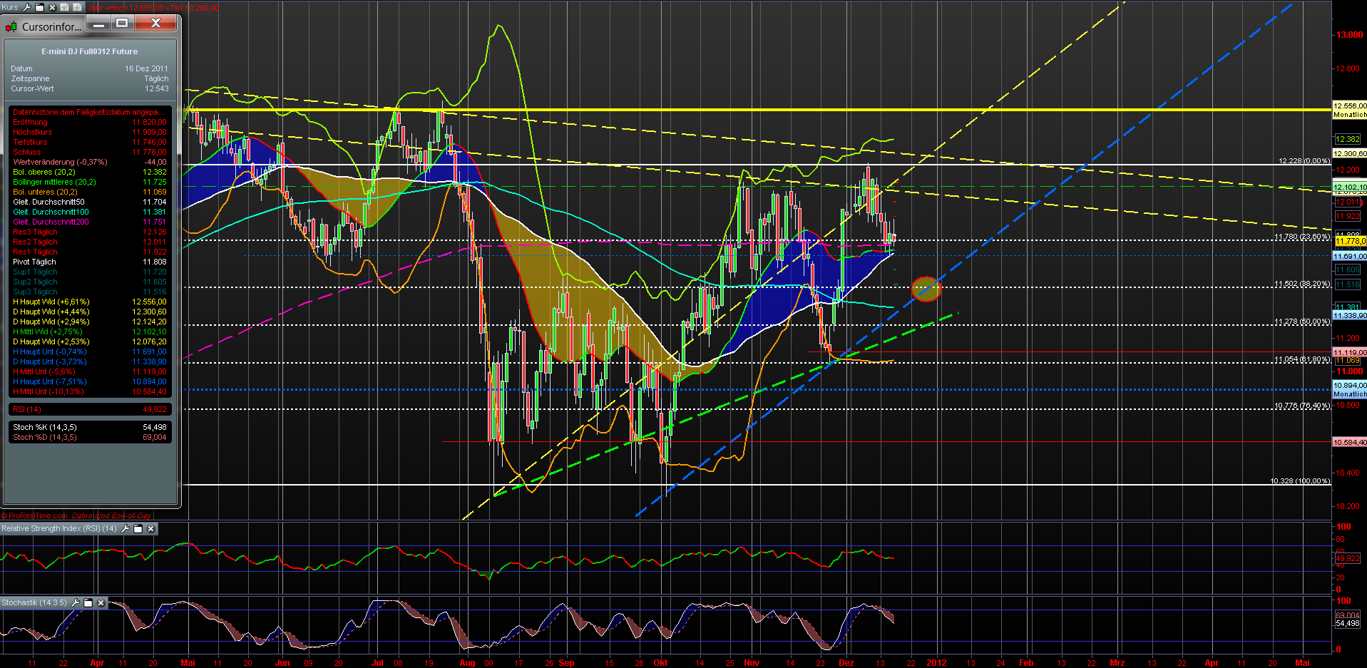
Task: Open chart settings with the Kurs wrench icon
Action: [27, 8]
